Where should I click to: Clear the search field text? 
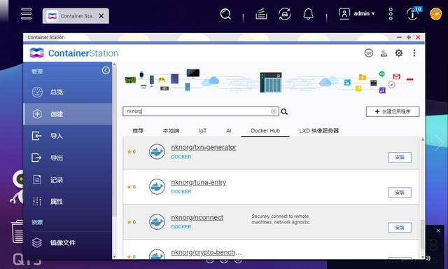pos(274,111)
